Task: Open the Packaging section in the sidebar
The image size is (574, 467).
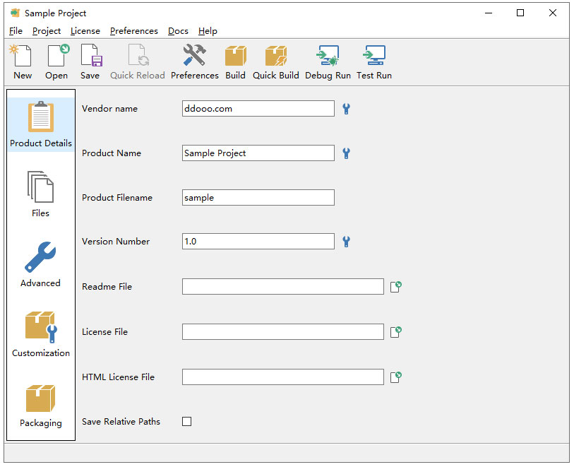Action: tap(41, 406)
